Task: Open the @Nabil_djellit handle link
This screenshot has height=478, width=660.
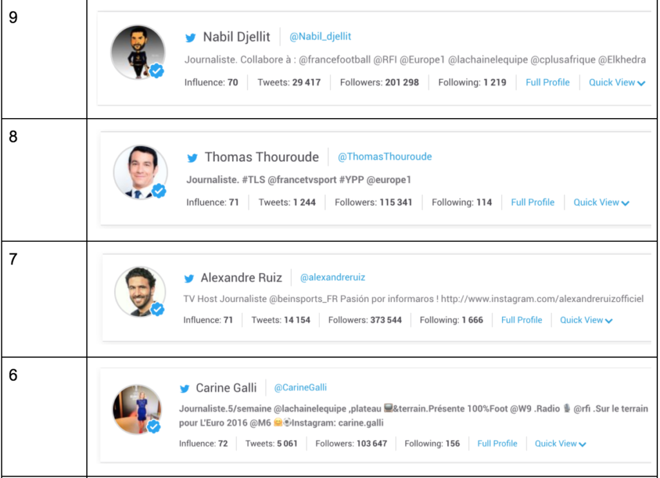Action: click(x=320, y=37)
